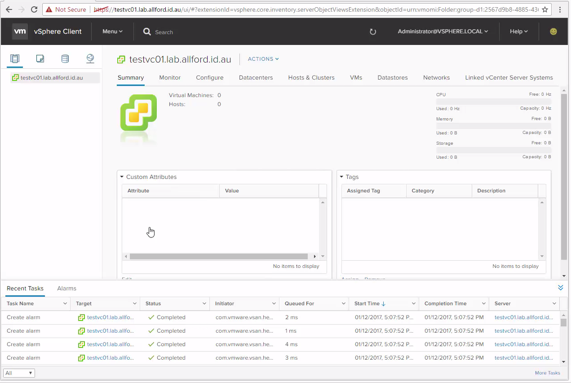
Task: Collapse the Recent Tasks panel chevrons
Action: (560, 288)
